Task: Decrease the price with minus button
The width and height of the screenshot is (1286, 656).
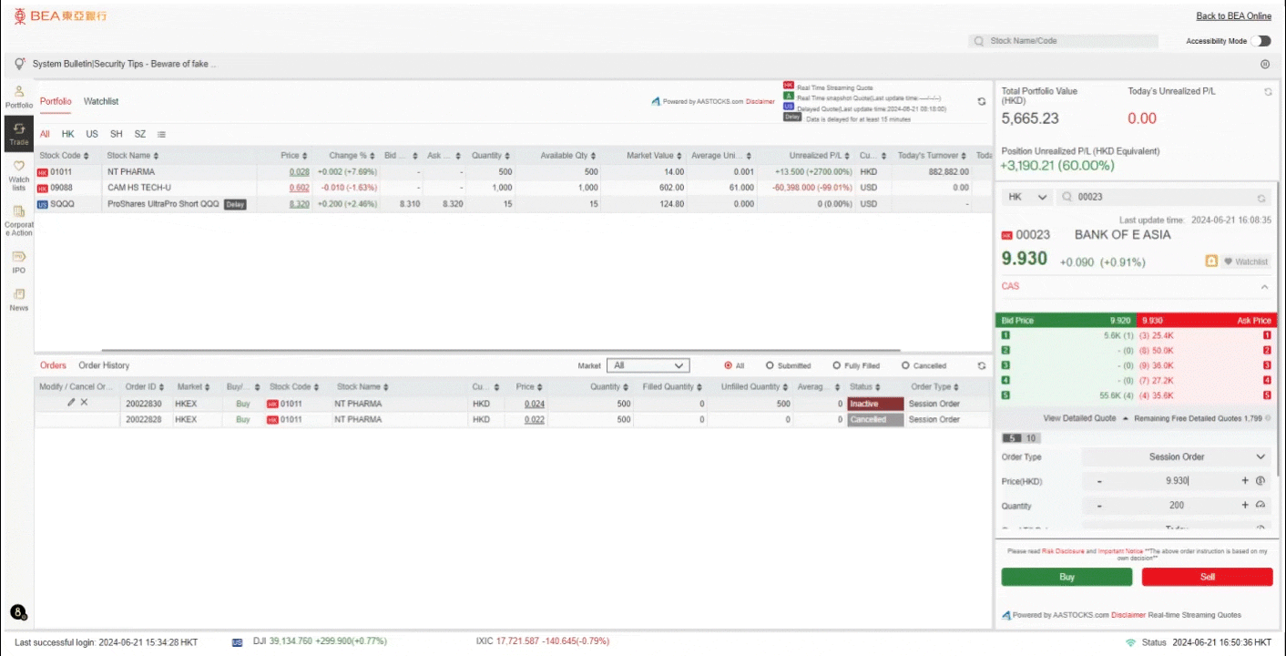Action: 1099,481
